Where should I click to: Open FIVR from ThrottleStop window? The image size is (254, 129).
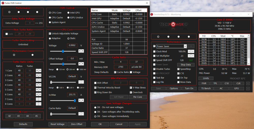pos(204,83)
